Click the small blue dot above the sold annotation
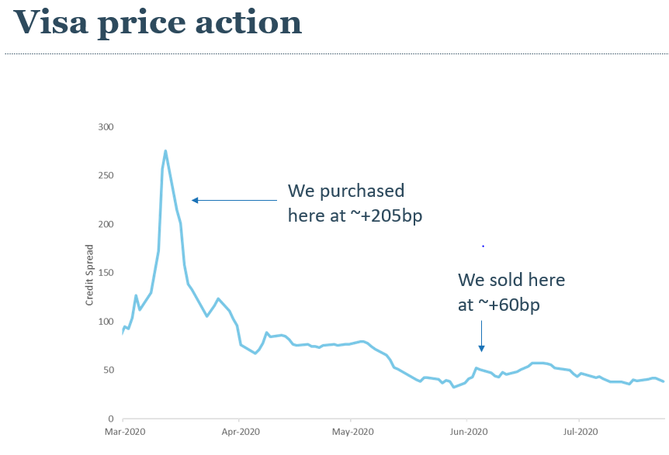This screenshot has height=455, width=669. tap(483, 246)
